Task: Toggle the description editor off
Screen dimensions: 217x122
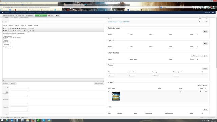Action: tap(99, 84)
